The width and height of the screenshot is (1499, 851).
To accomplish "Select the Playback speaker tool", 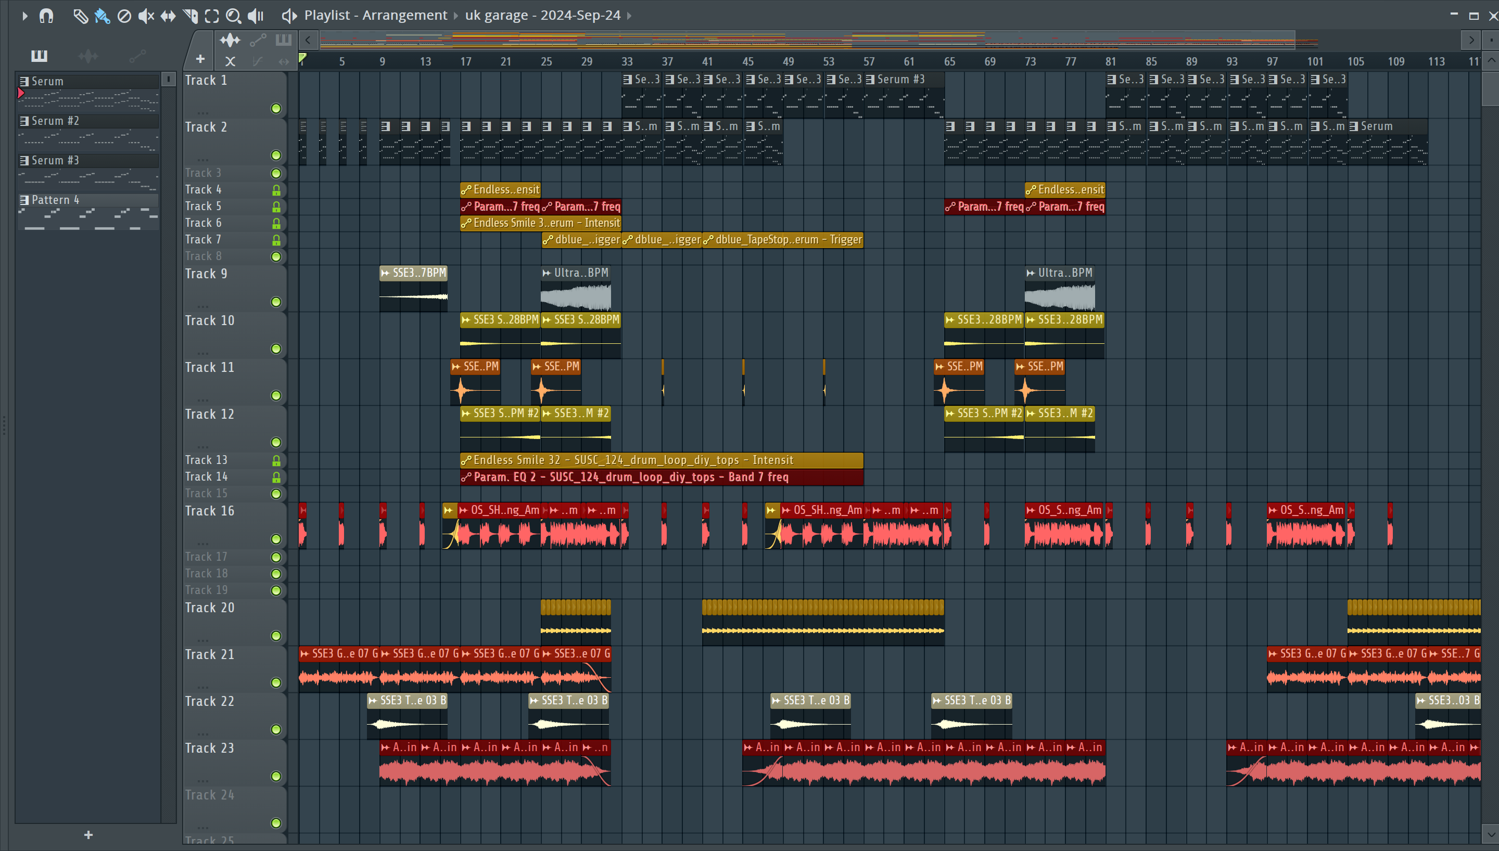I will click(x=256, y=16).
